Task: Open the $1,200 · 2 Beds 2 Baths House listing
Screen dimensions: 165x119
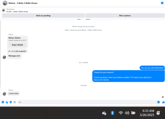Action: pos(17,12)
